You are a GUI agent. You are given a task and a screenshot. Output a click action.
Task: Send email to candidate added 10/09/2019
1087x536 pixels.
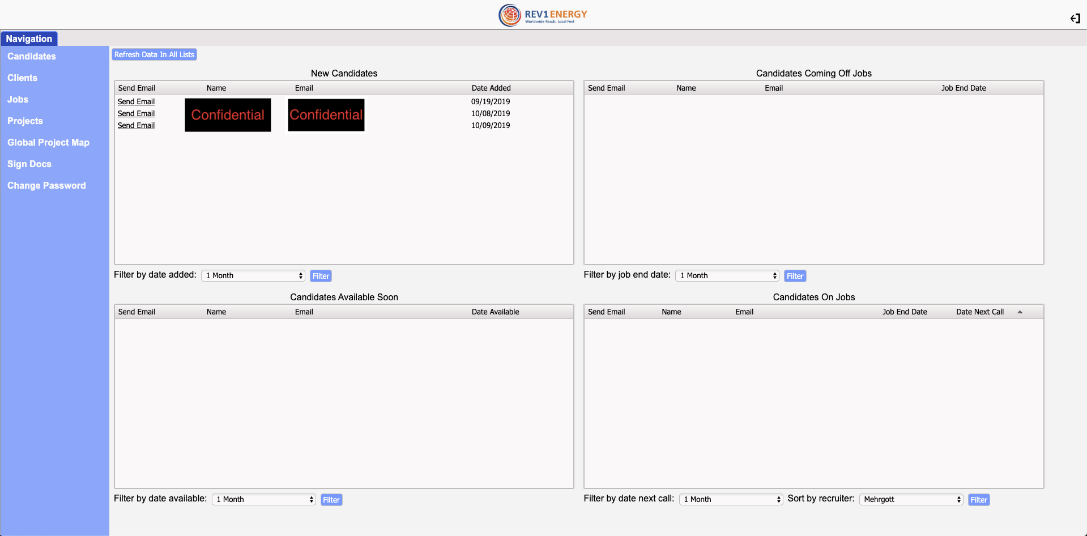136,125
